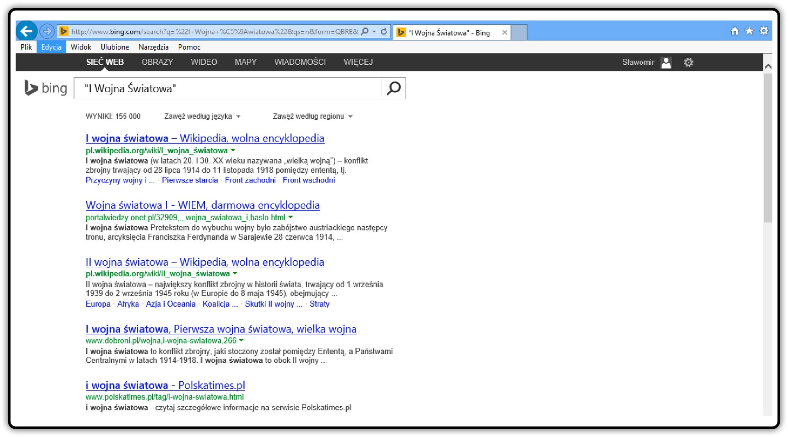Open Koalicja ... sublink

[x=220, y=304]
